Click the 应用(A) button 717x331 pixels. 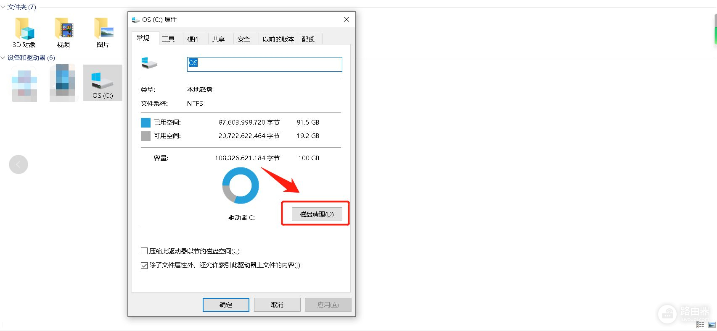pyautogui.click(x=328, y=305)
